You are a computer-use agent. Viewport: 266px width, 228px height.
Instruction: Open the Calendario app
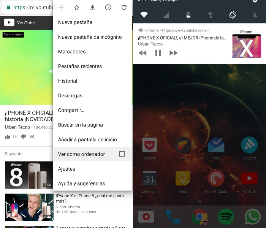[x=149, y=182]
